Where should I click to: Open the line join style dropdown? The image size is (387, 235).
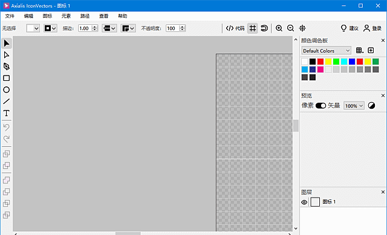128,28
